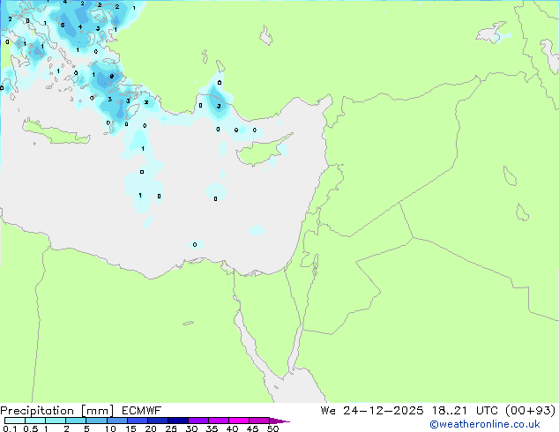Image resolution: width=559 pixels, height=432 pixels.
Task: Pick the 5–10 mm legend swatch
Action: (x=96, y=421)
